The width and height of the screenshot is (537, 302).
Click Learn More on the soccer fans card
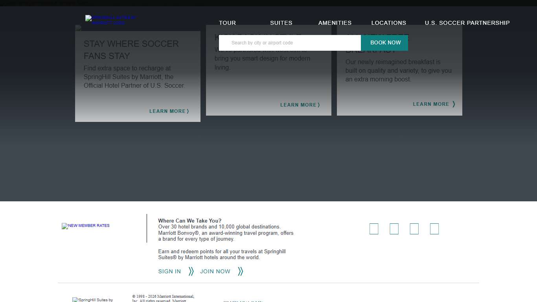[169, 111]
